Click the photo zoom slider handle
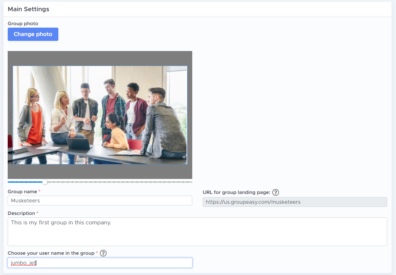Screen dimensions: 396x275 click(x=45, y=182)
